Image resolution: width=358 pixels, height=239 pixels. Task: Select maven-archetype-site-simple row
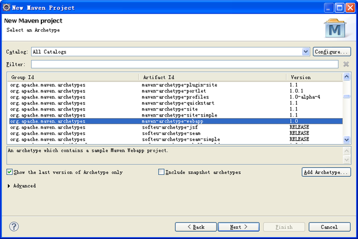coord(176,115)
